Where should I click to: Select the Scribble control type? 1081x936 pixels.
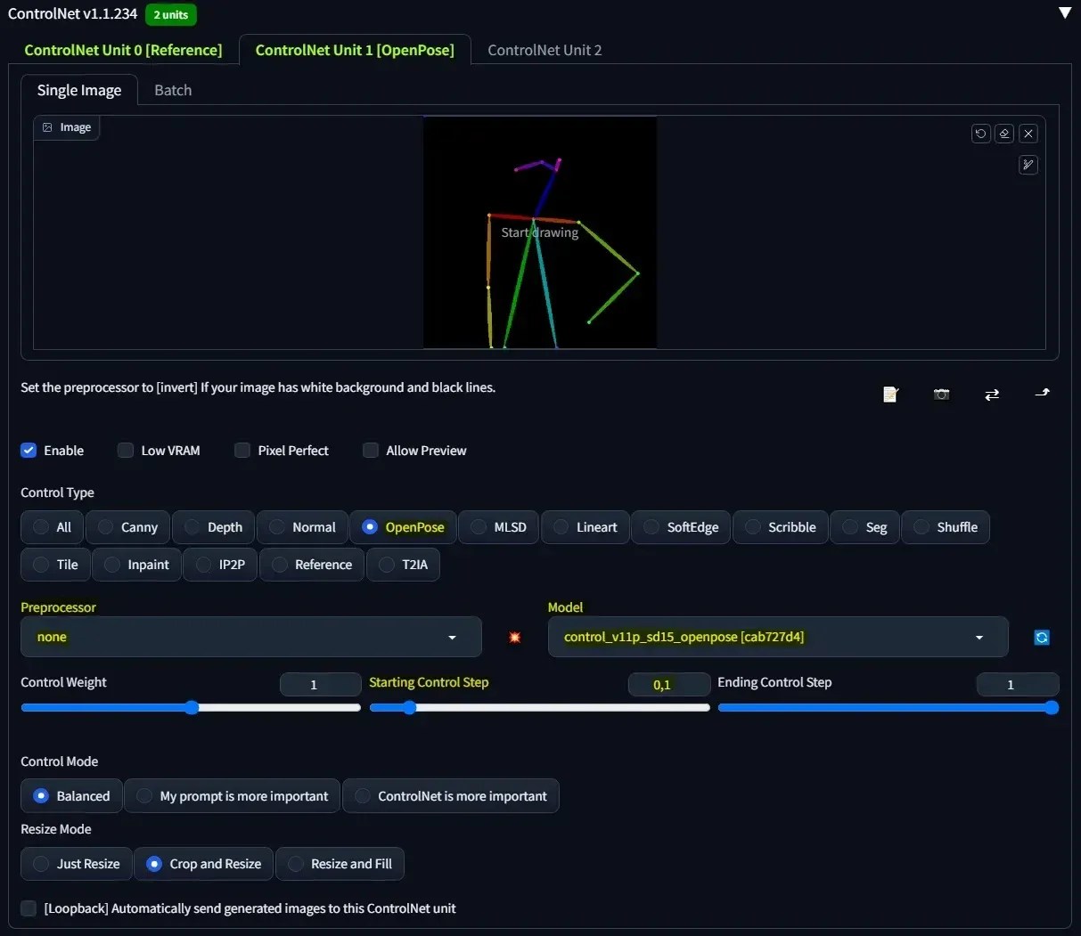point(781,527)
